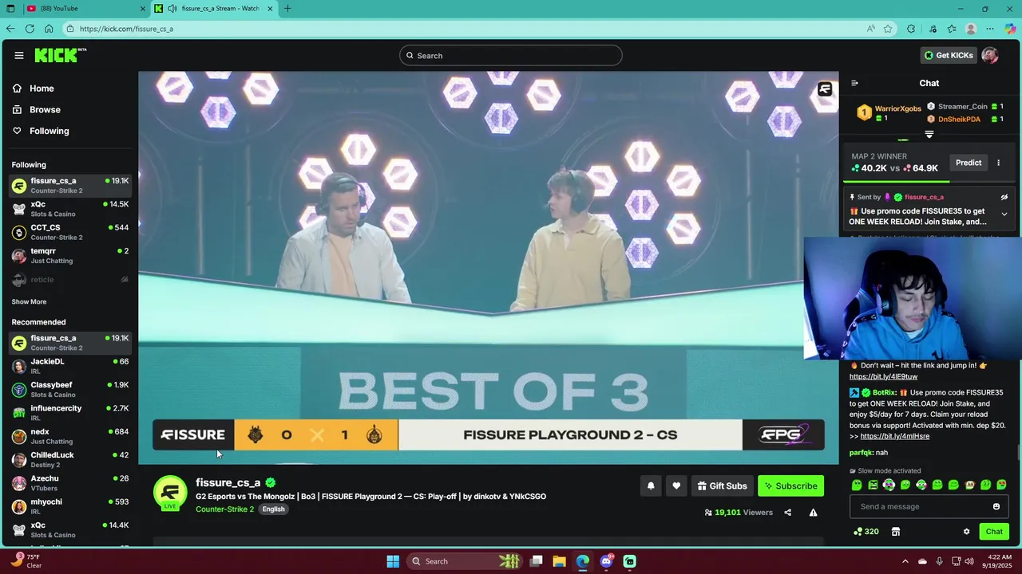Click the Gift Subs button
Image resolution: width=1022 pixels, height=574 pixels.
[x=722, y=486]
